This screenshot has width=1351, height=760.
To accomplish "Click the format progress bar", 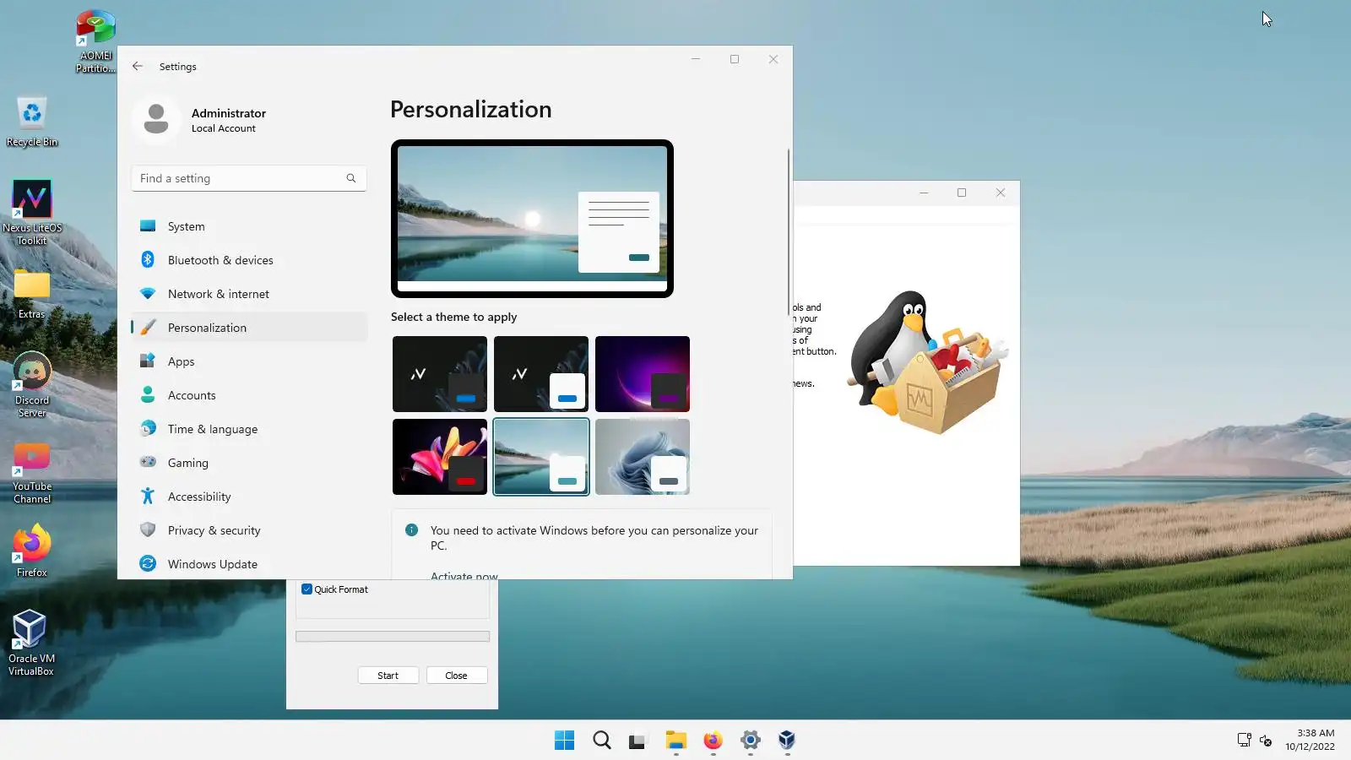I will pyautogui.click(x=393, y=637).
